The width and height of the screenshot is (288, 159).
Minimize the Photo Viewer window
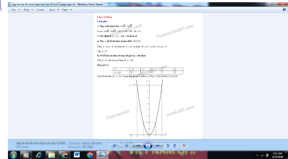pyautogui.click(x=269, y=4)
